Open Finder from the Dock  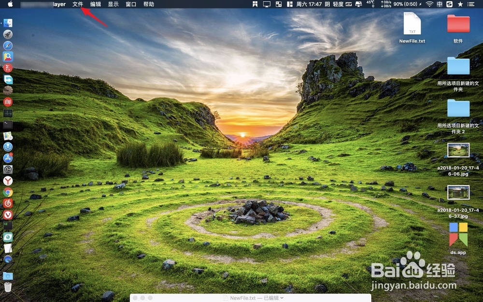[x=8, y=23]
